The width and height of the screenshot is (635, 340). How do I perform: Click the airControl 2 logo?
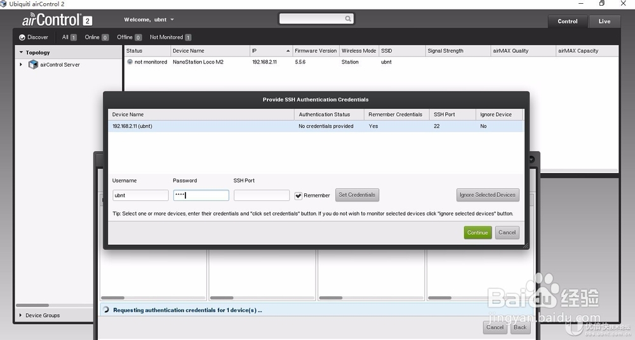pos(57,20)
